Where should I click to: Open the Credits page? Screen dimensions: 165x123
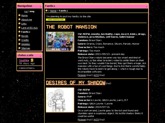tap(25, 40)
